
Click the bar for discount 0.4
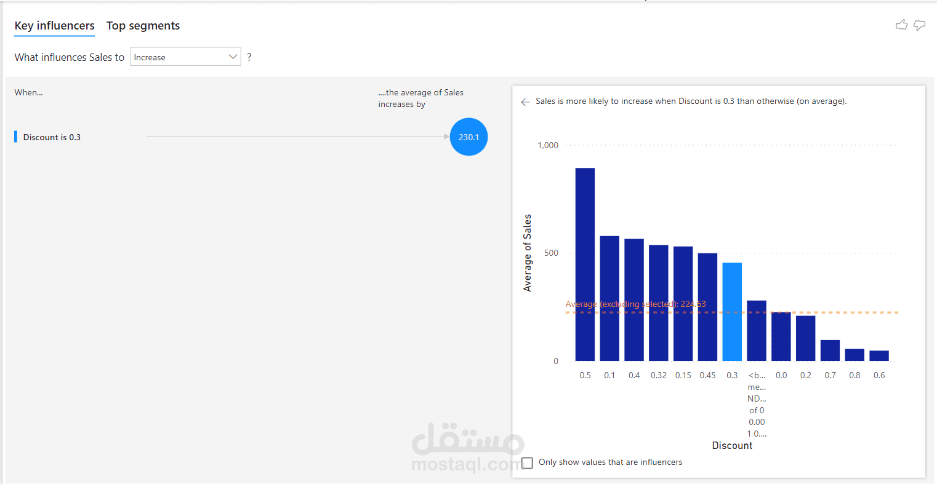(x=634, y=300)
